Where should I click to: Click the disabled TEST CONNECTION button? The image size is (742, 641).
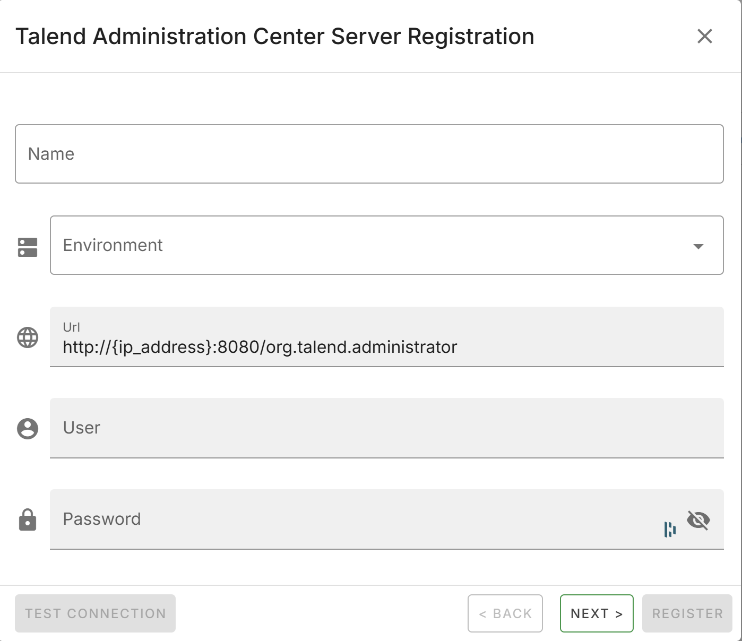point(95,613)
